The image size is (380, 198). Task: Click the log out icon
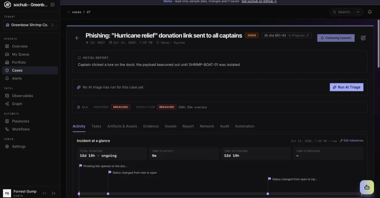point(54,193)
